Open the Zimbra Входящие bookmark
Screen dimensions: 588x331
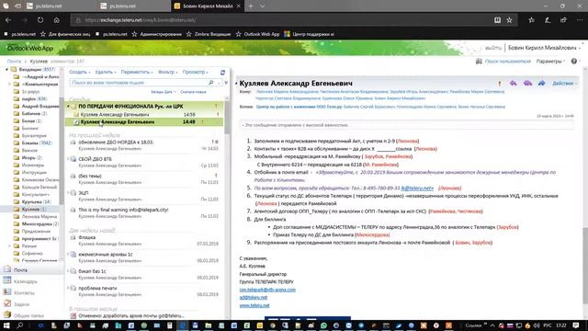(x=209, y=34)
